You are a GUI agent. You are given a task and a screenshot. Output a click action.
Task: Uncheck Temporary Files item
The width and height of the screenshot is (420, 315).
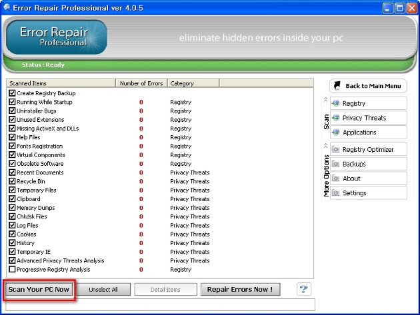(x=12, y=190)
